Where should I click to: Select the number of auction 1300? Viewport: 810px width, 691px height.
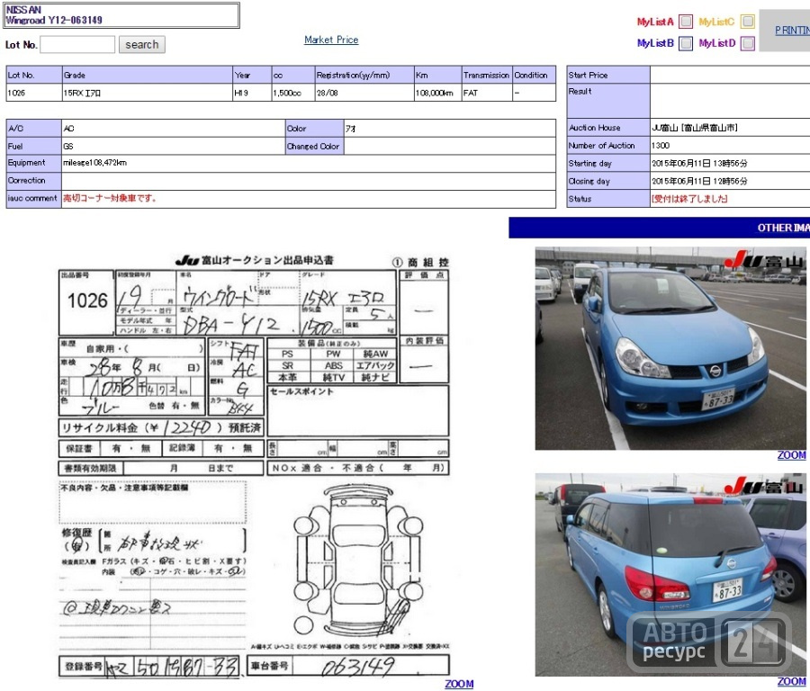(661, 146)
